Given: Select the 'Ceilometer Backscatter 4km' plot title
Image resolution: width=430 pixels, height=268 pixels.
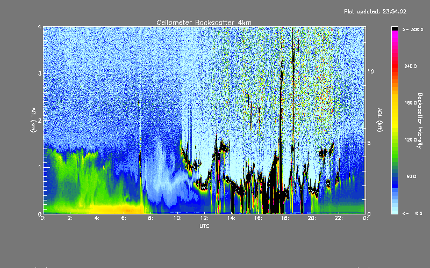Looking at the screenshot, I should click(x=204, y=23).
